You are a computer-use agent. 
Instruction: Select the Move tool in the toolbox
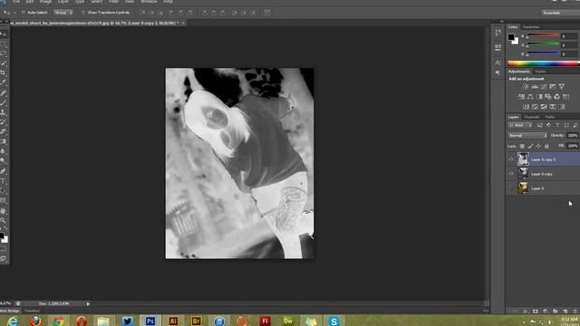(x=4, y=34)
